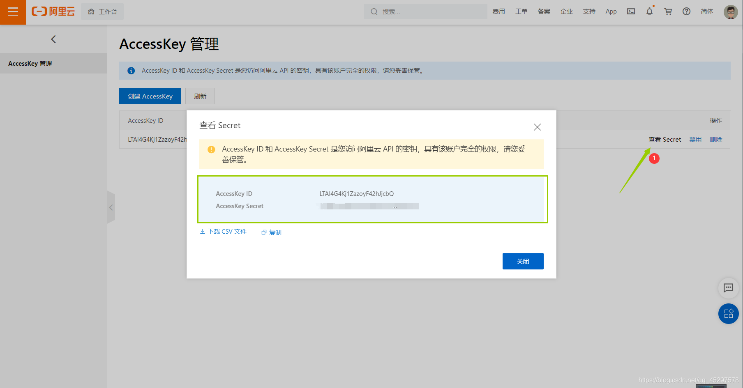Click the 关闭 button in the dialog
Screen dimensions: 743x388
click(x=523, y=261)
